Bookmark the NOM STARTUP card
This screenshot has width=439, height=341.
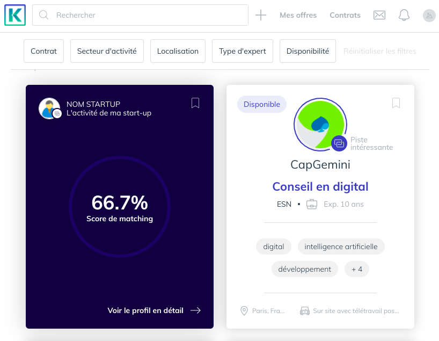pyautogui.click(x=195, y=103)
